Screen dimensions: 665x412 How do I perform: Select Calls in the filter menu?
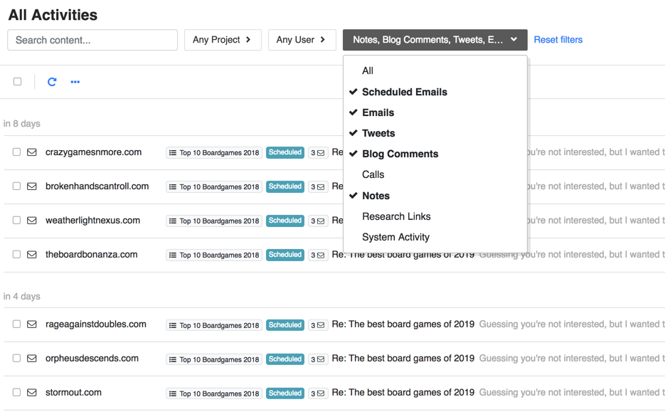coord(373,174)
